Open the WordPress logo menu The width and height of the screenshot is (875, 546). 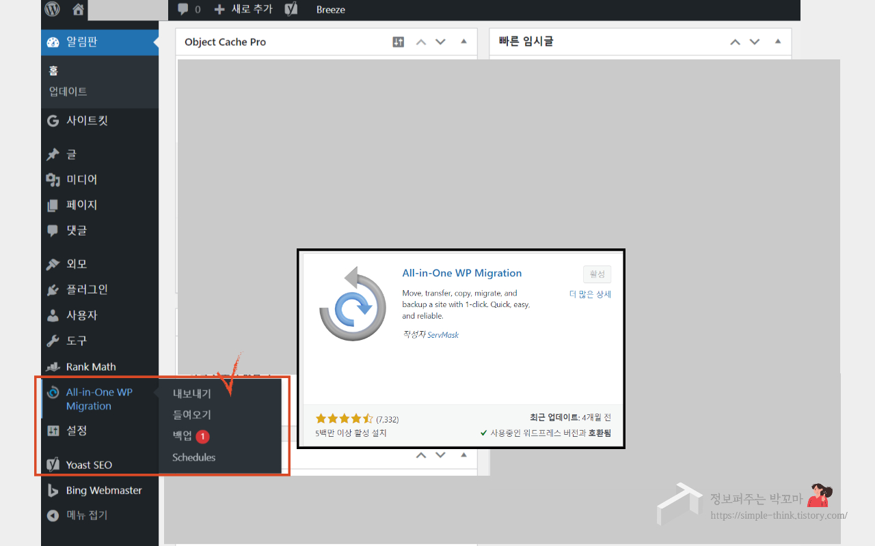(53, 10)
